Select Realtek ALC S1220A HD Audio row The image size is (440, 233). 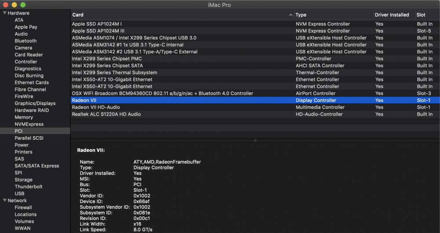point(255,114)
